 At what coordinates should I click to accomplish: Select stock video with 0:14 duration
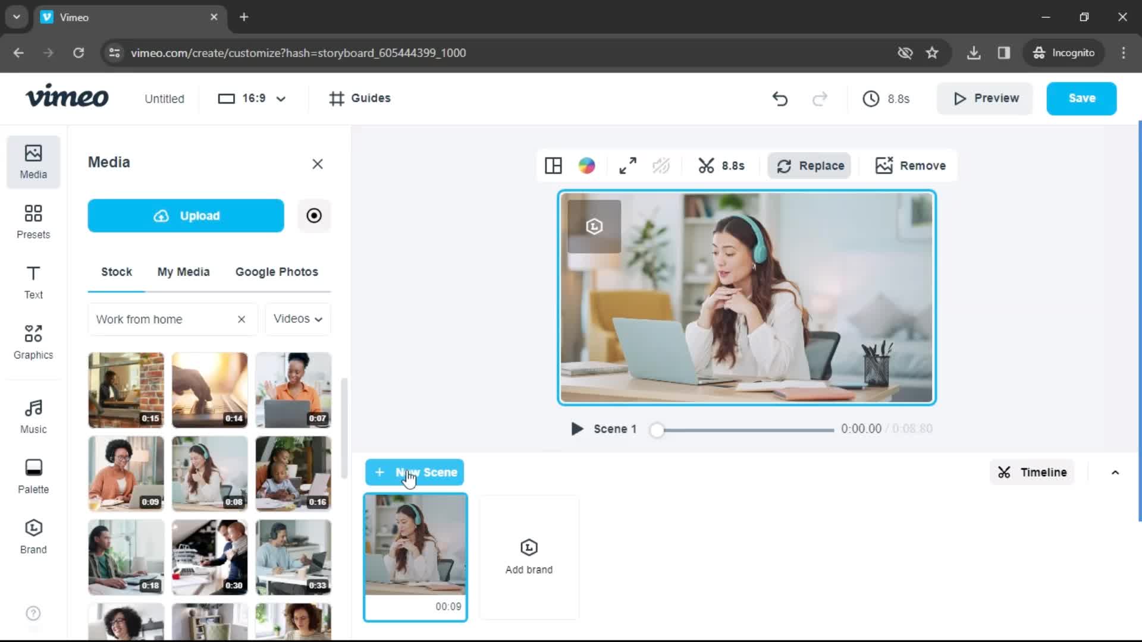tap(209, 390)
